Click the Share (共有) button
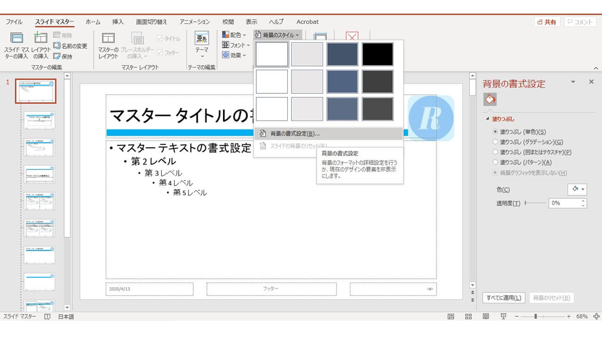 [547, 22]
